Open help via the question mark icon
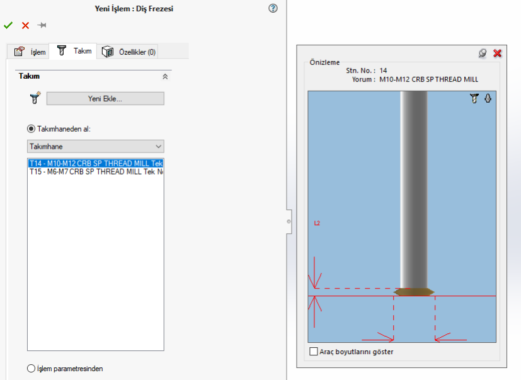 tap(273, 8)
